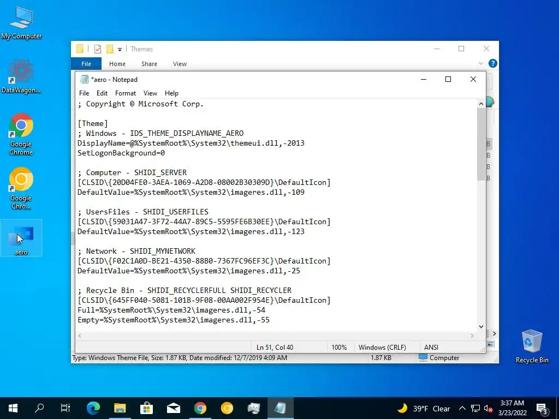Open taskbar search magnifier
This screenshot has height=419, width=559.
click(x=39, y=408)
